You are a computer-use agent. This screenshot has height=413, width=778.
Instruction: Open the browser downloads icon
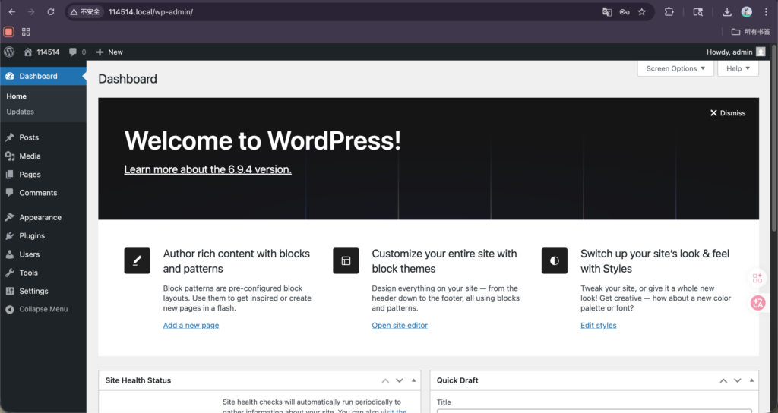pos(727,12)
